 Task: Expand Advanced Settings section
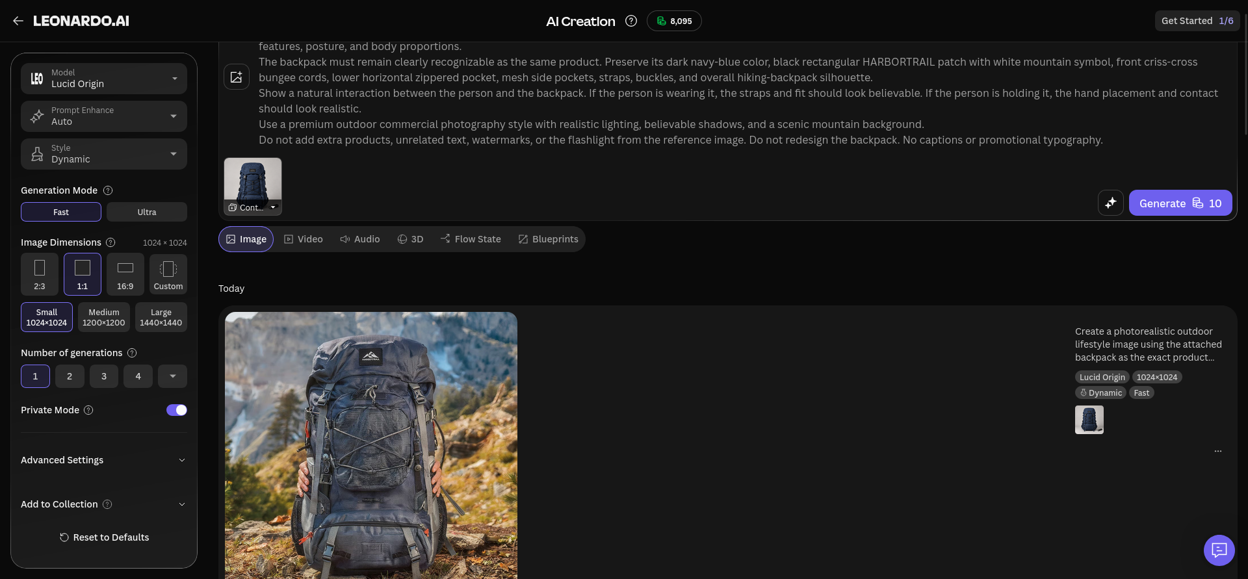[104, 460]
